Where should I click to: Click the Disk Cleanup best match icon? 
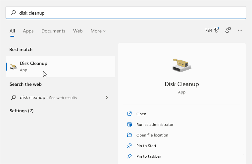coord(14,67)
